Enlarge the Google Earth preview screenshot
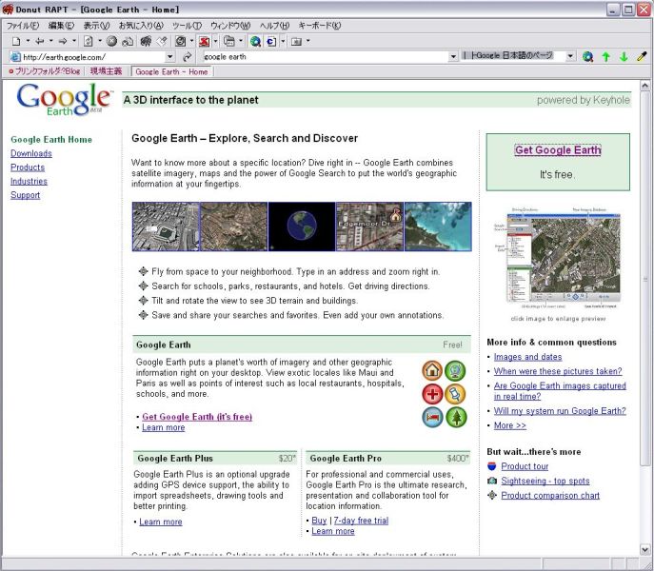The height and width of the screenshot is (571, 654). tap(558, 259)
